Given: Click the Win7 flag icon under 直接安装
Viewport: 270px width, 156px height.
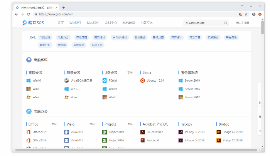Looking at the screenshot, I should click(29, 97).
